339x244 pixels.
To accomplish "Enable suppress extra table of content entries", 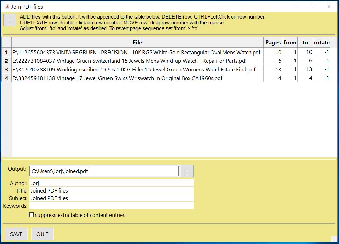I will (x=32, y=215).
